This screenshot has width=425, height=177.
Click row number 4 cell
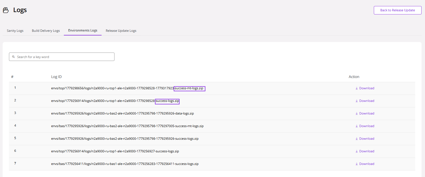coord(15,126)
